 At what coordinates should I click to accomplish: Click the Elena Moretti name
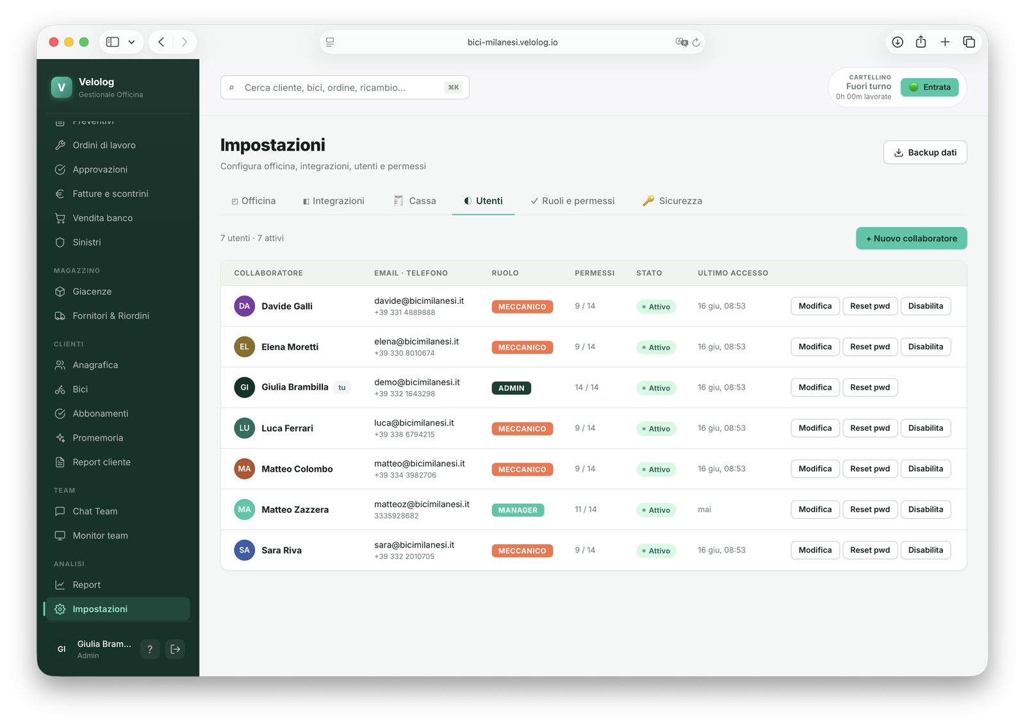pyautogui.click(x=290, y=347)
